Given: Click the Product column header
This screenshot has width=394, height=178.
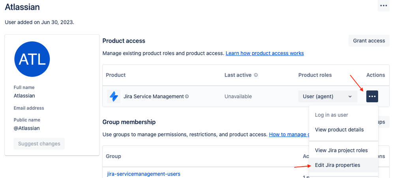Looking at the screenshot, I should click(x=116, y=75).
